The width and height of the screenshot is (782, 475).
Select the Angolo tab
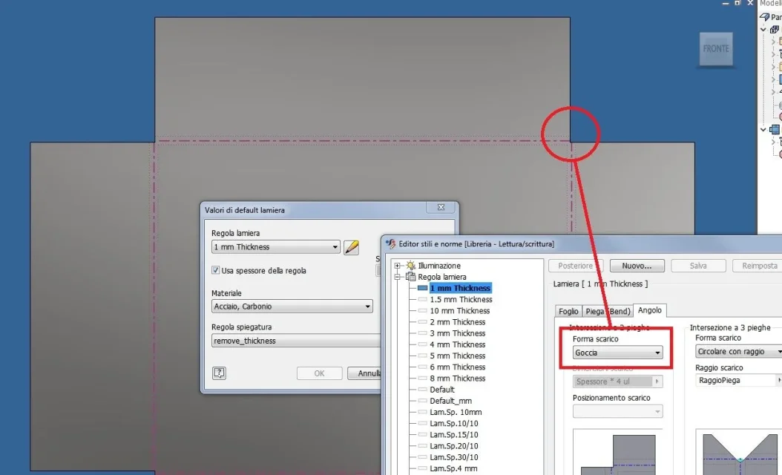click(650, 310)
